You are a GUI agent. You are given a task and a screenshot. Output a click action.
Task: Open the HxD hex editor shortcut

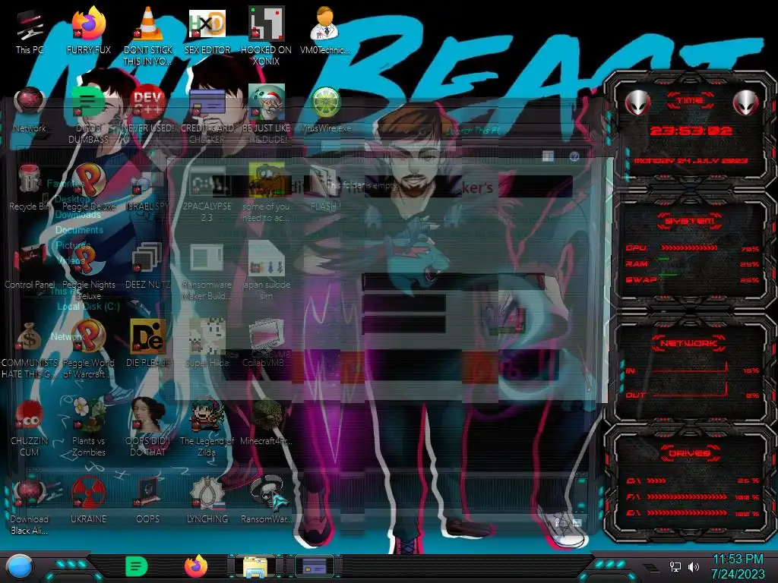(207, 30)
